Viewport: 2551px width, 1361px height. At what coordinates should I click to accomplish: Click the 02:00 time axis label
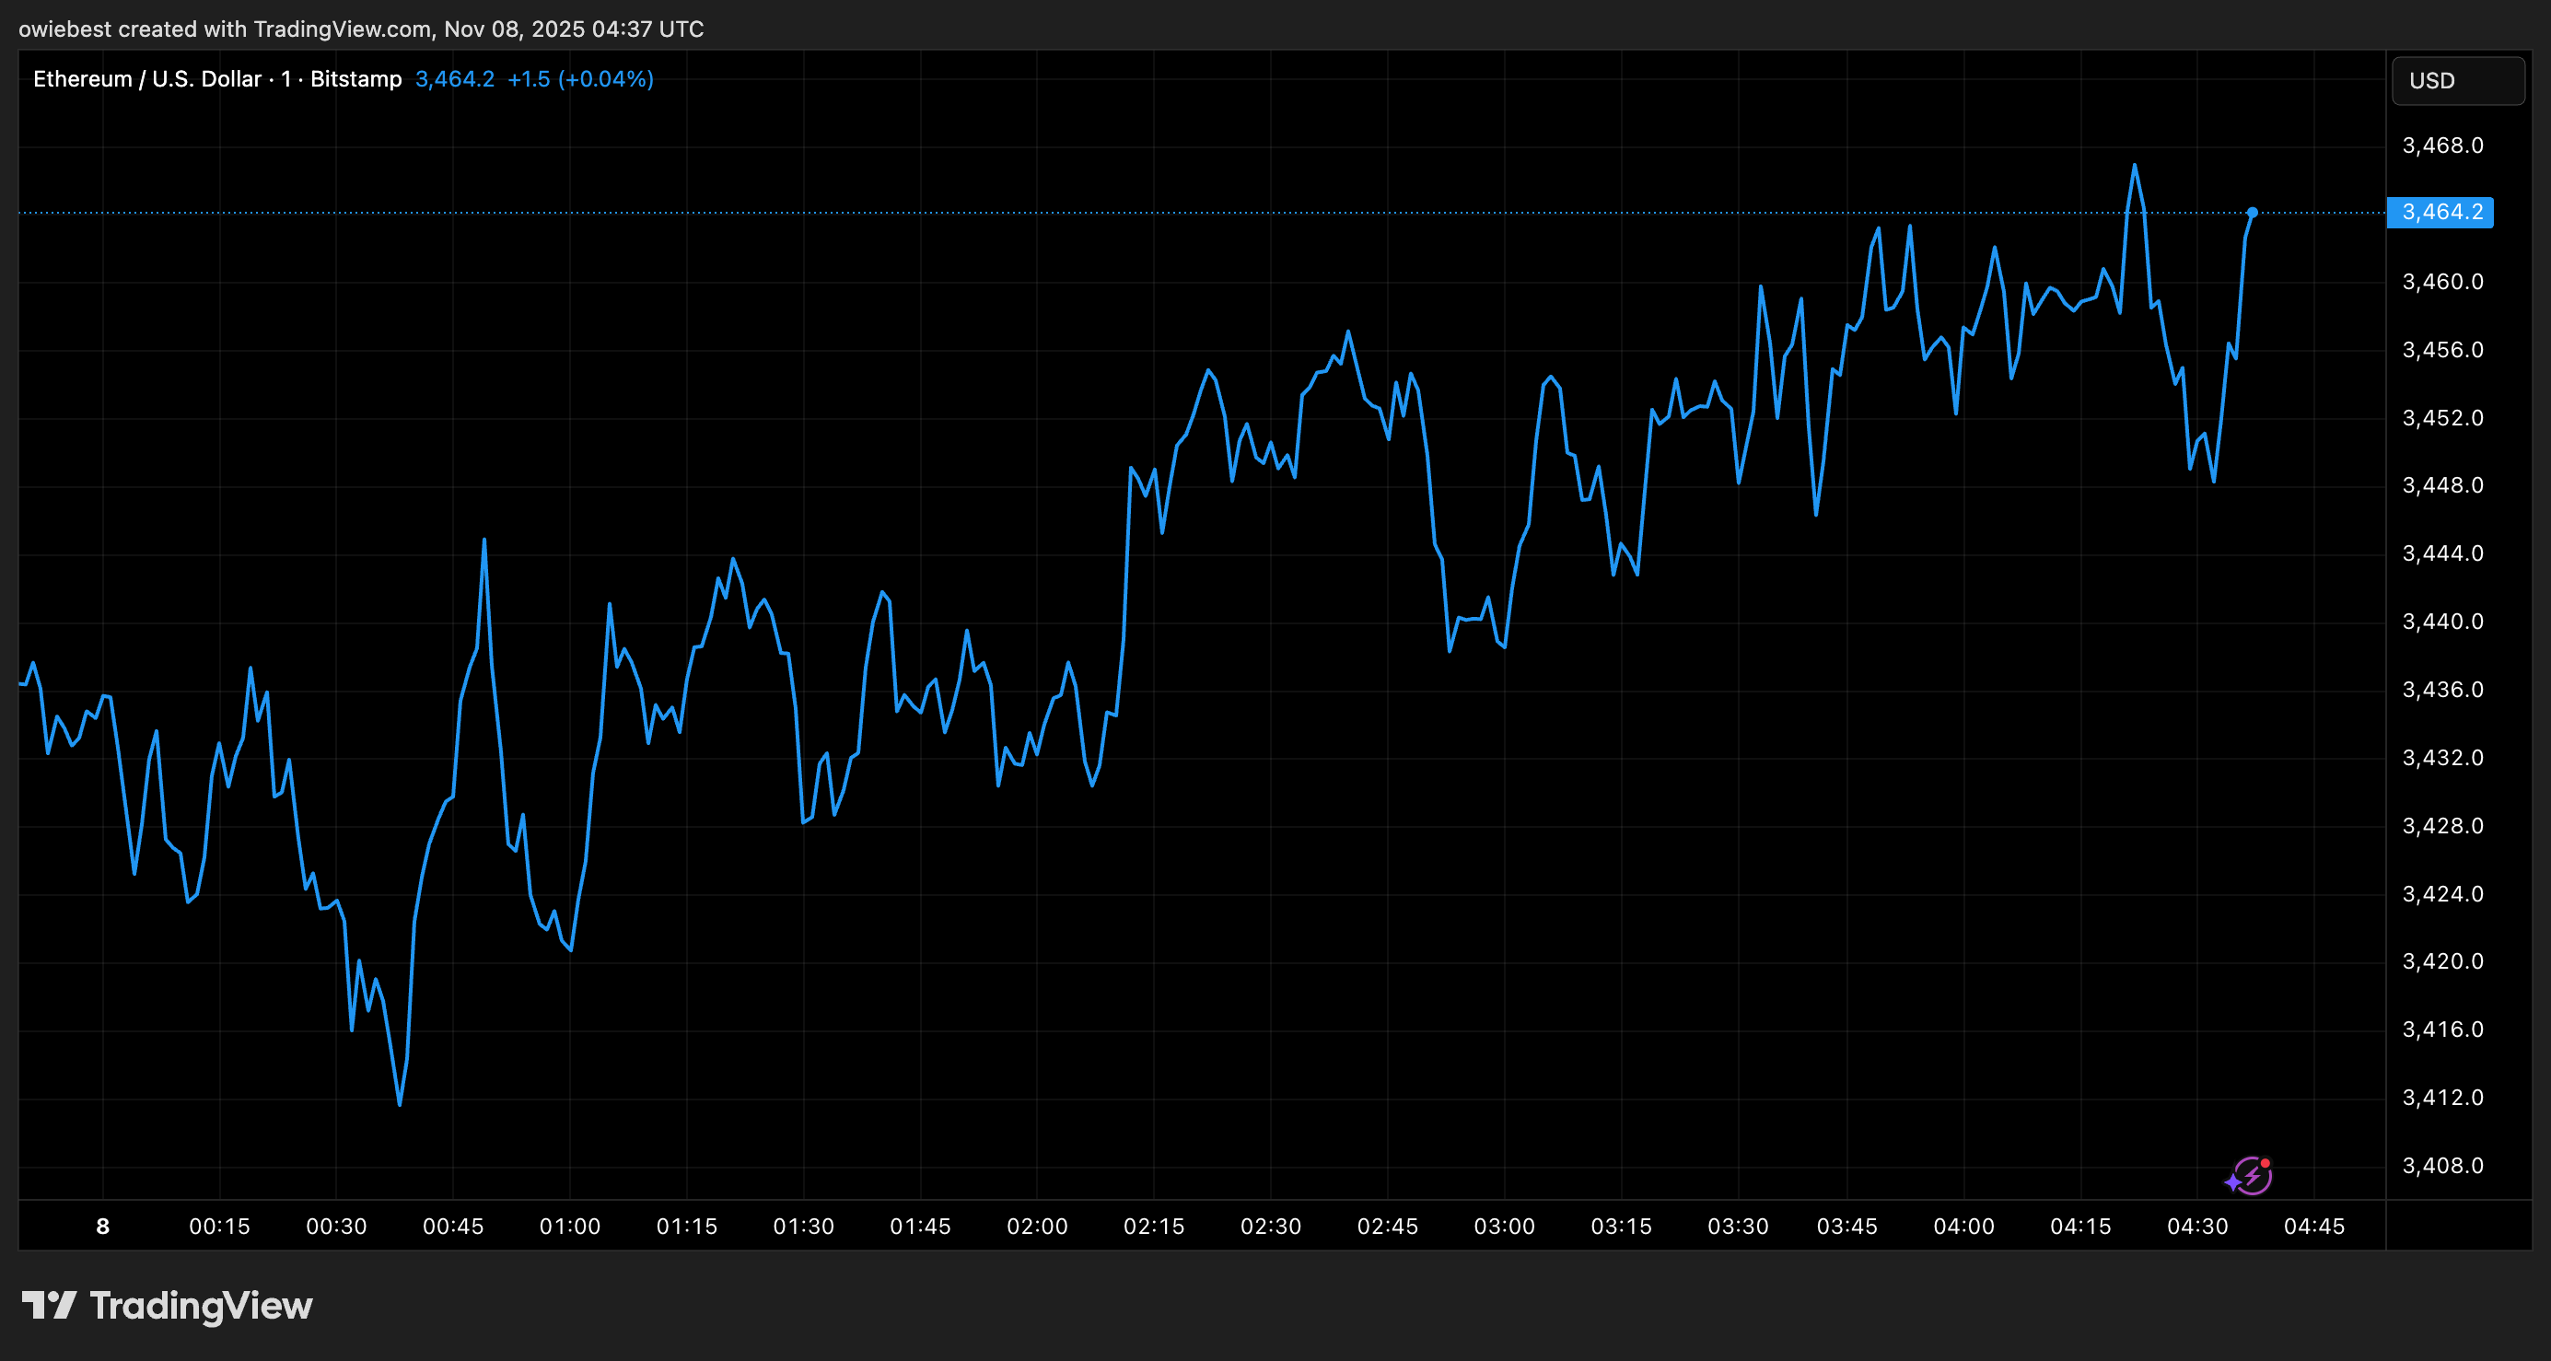click(x=1037, y=1227)
